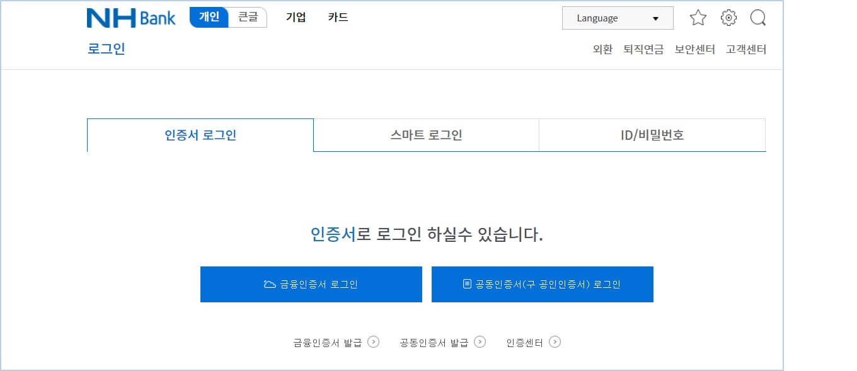Enable 큰글 large text mode
This screenshot has width=857, height=371.
point(247,18)
